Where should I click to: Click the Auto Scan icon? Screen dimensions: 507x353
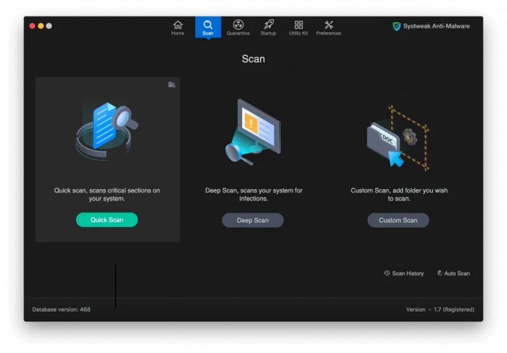click(440, 273)
